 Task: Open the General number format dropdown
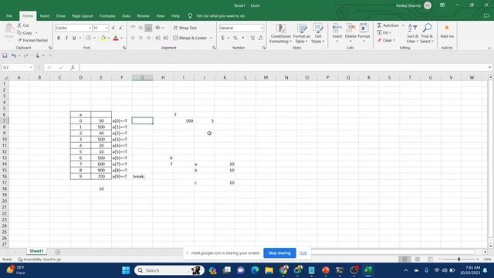[x=261, y=28]
